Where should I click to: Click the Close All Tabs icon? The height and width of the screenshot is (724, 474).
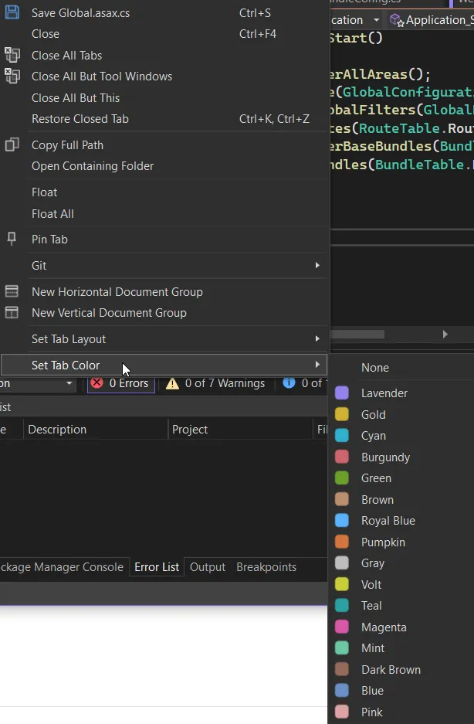(12, 55)
